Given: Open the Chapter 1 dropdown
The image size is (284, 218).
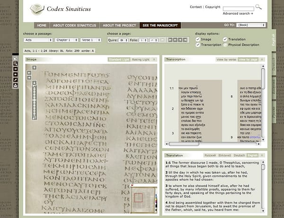Looking at the screenshot, I should pos(66,40).
